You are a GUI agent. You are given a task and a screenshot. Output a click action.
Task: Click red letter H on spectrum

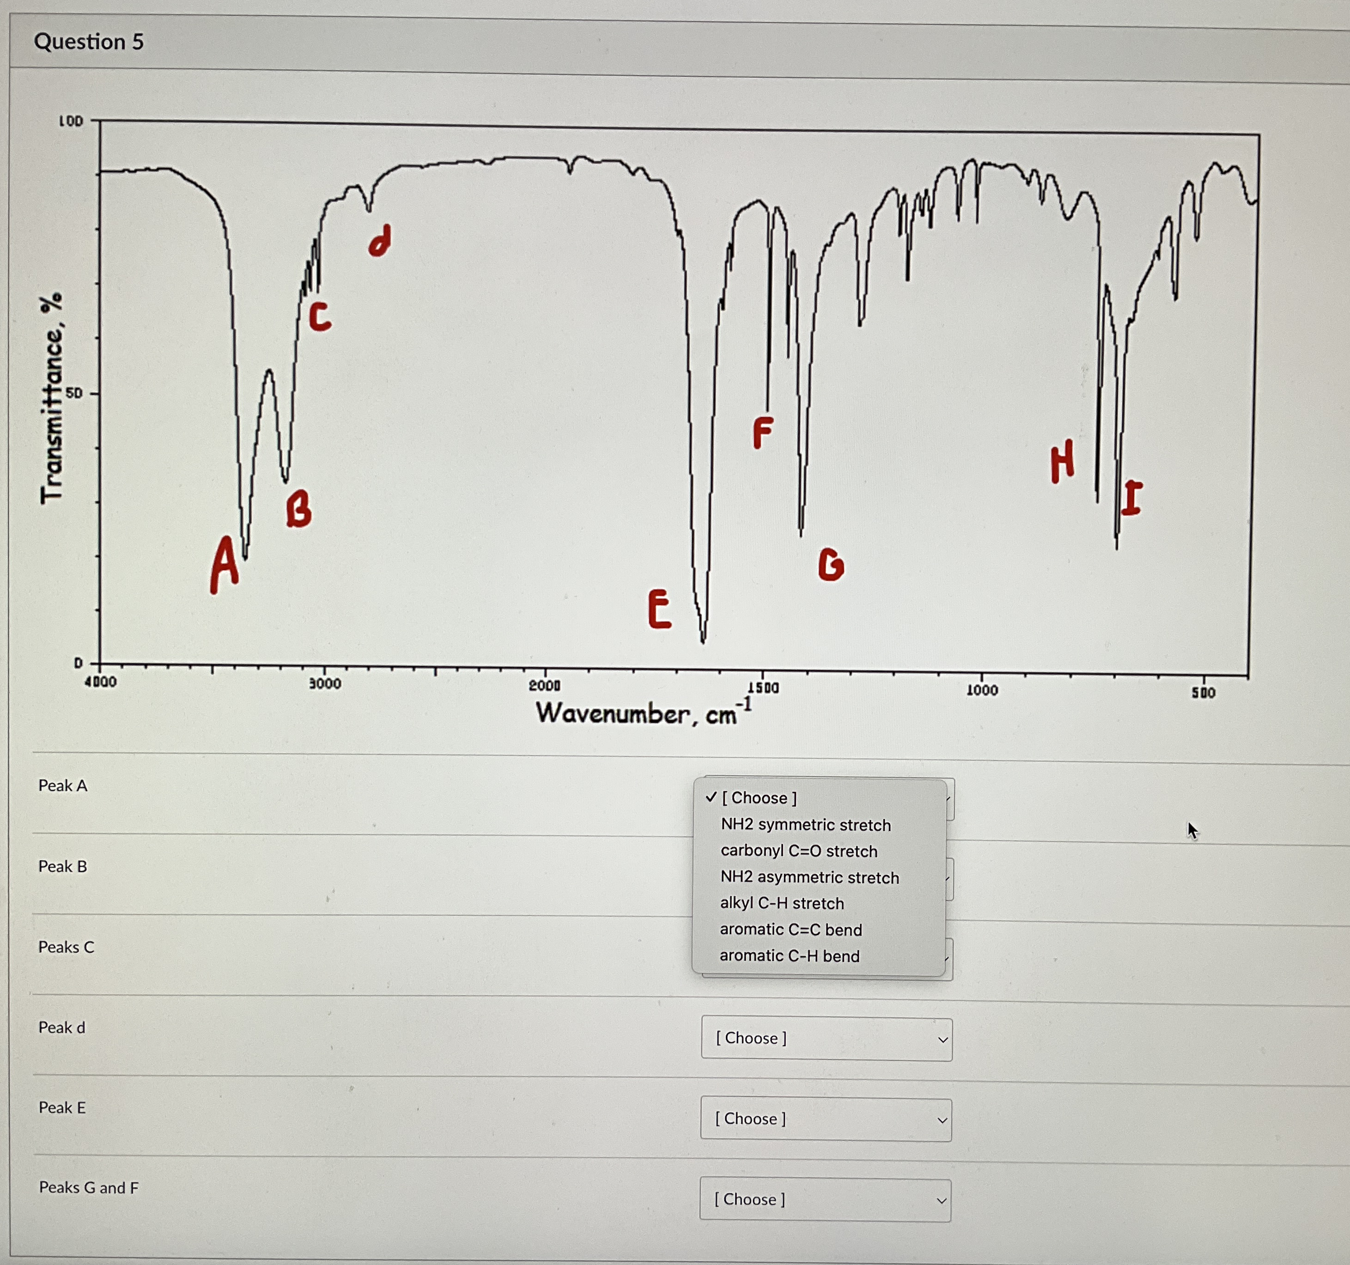tap(1062, 461)
